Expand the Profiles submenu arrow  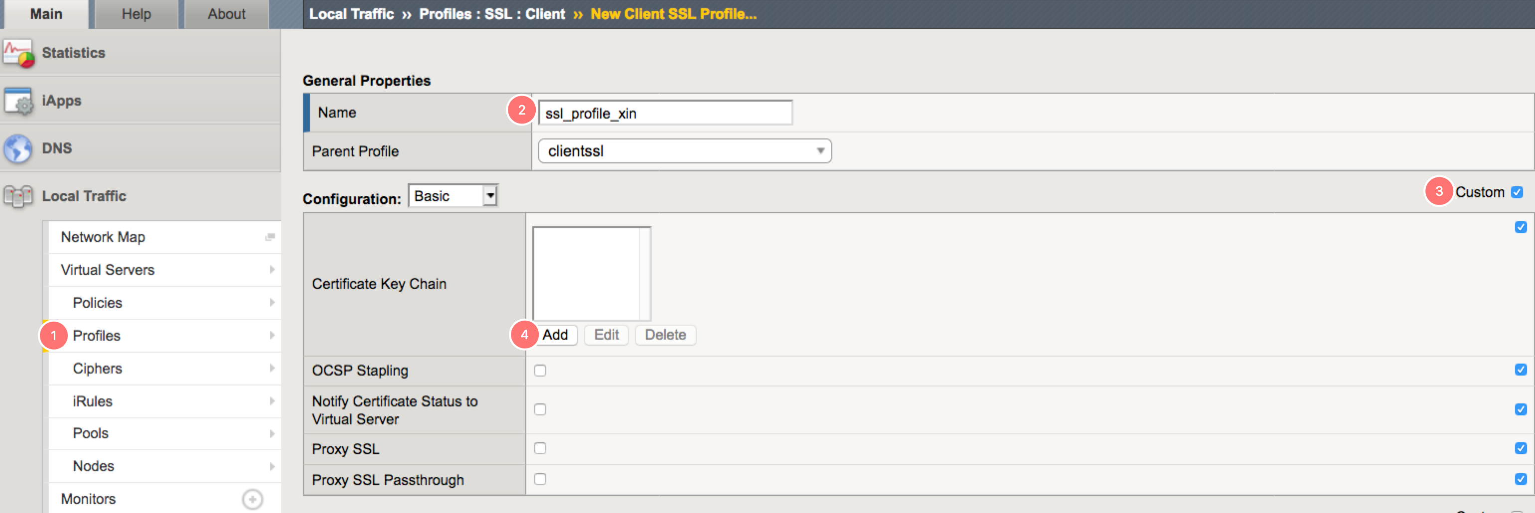pos(272,336)
